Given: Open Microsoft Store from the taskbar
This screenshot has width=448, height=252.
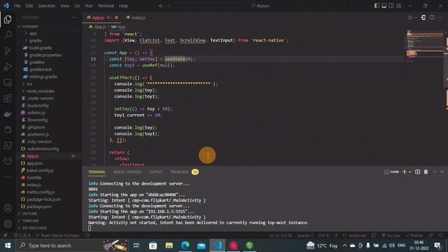Looking at the screenshot, I should tap(153, 246).
